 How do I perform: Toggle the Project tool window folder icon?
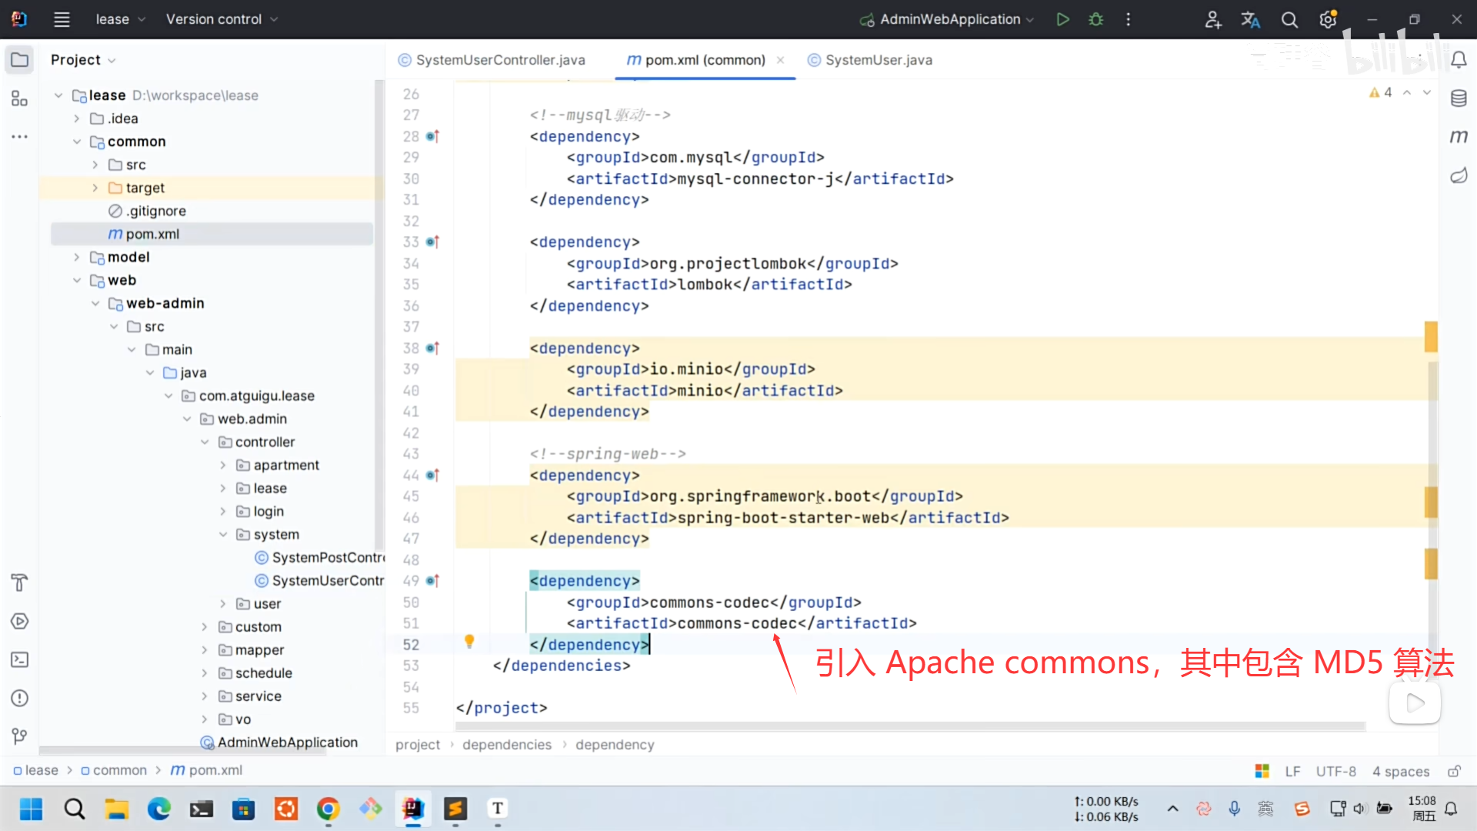19,60
